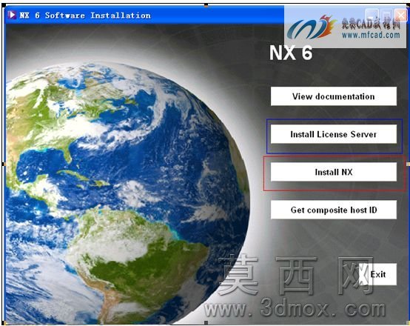Close the NX 6 Software Installation window

[401, 15]
